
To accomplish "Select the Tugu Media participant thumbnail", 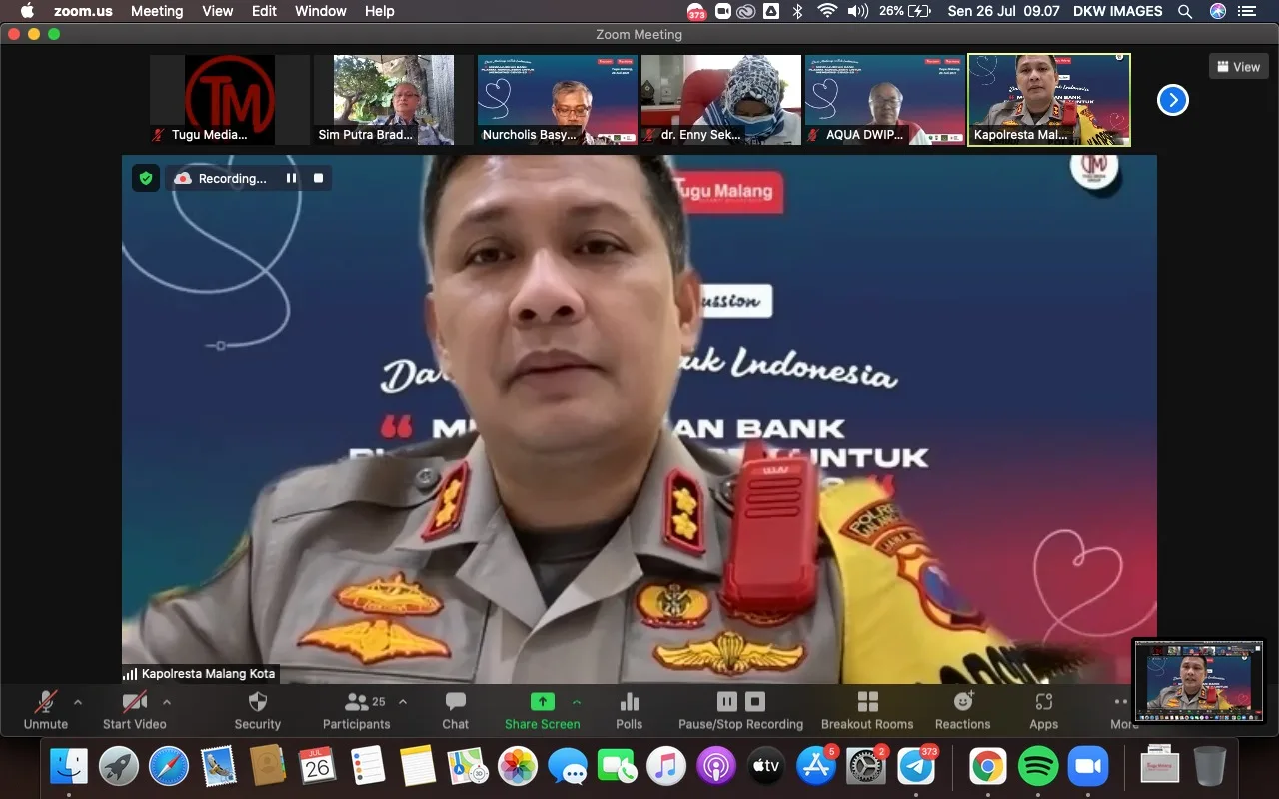I will point(230,100).
